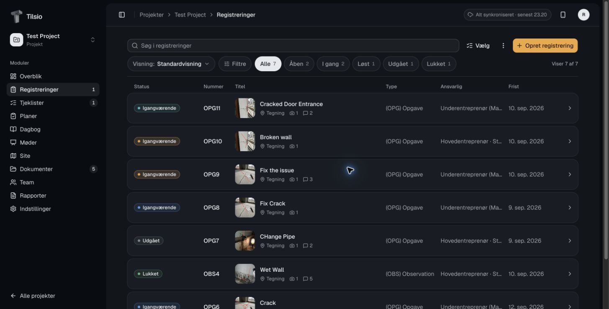This screenshot has width=609, height=309.
Task: Click the sync status cloud indicator
Action: (507, 15)
